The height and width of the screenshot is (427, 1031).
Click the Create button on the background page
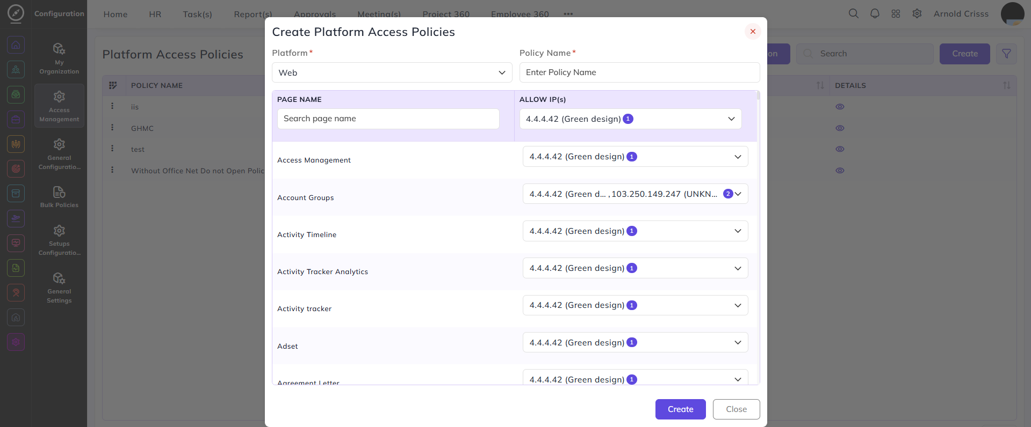pos(964,54)
